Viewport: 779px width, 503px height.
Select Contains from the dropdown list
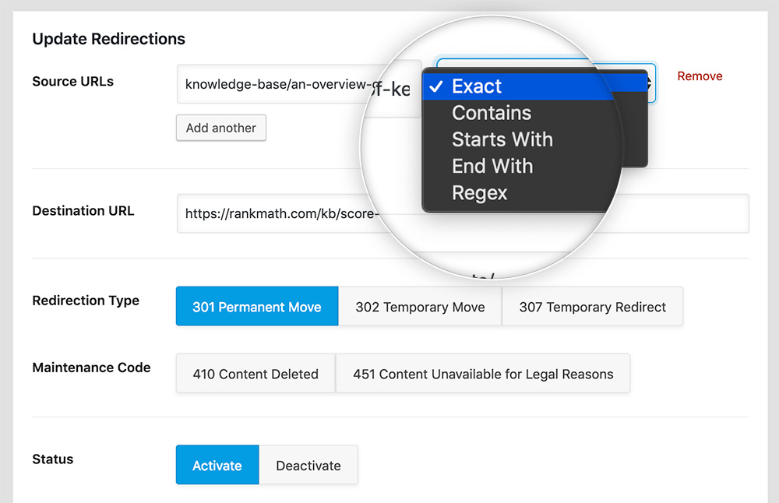coord(491,113)
